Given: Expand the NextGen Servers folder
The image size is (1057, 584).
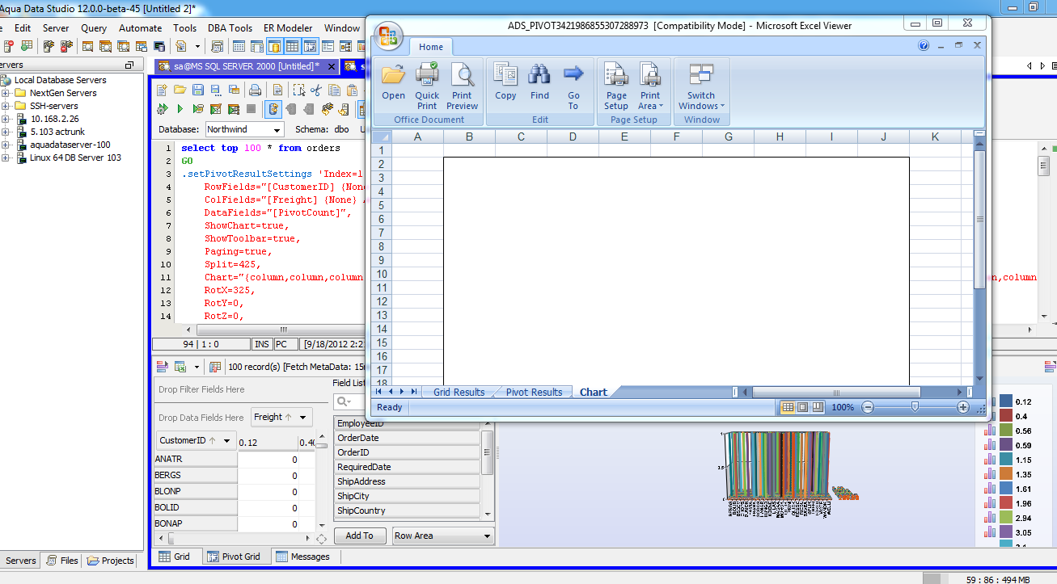Looking at the screenshot, I should click(x=6, y=93).
